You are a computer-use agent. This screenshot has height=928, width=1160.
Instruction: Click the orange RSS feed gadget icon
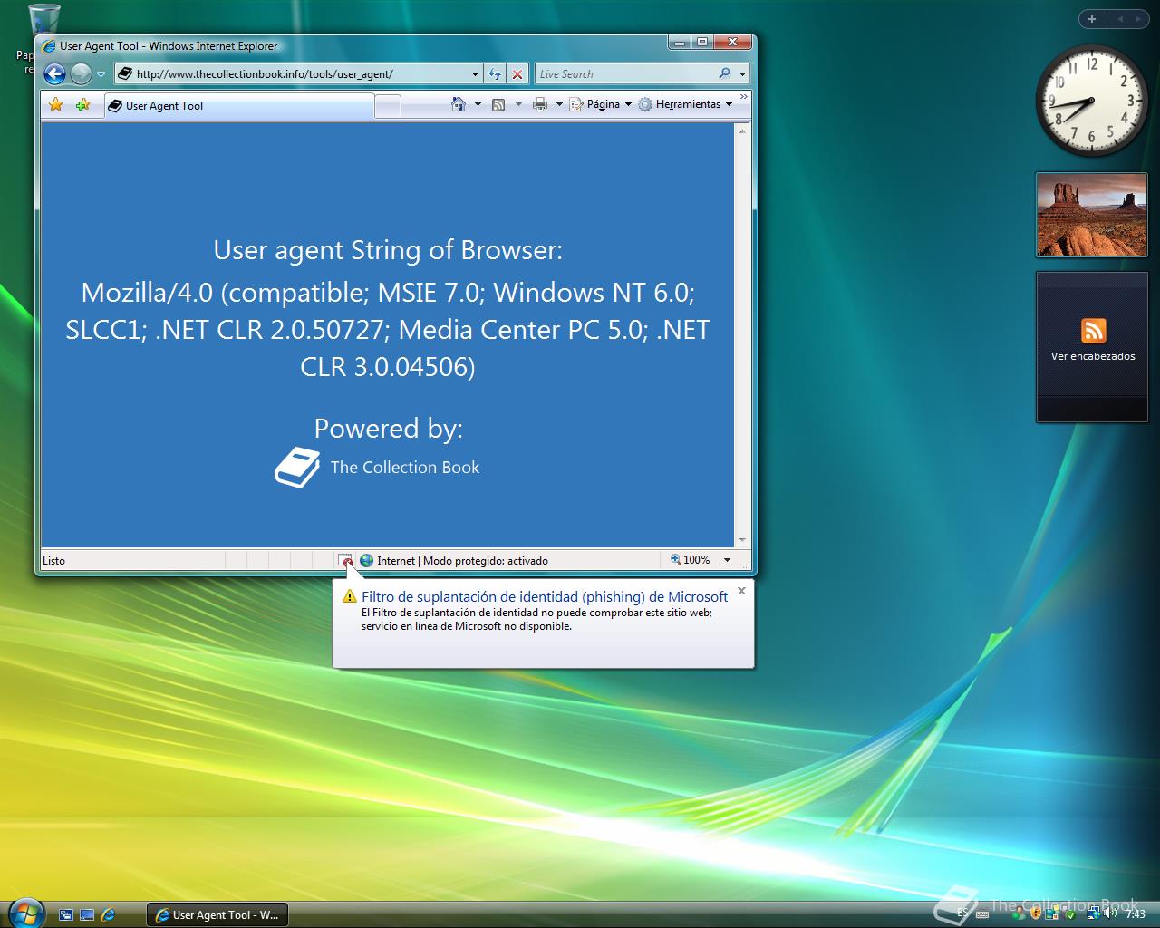[x=1093, y=331]
